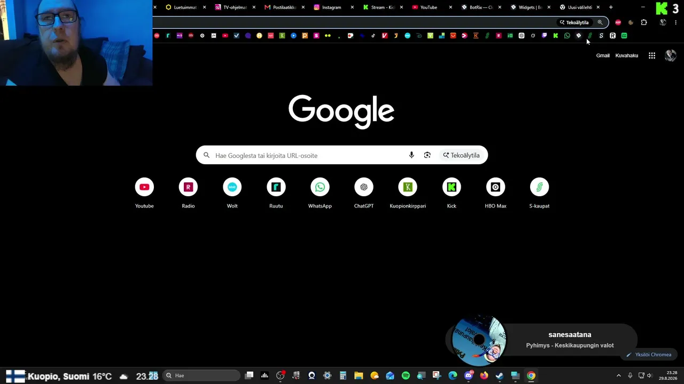684x384 pixels.
Task: Open the ChatGPT shortcut tile
Action: (363, 193)
